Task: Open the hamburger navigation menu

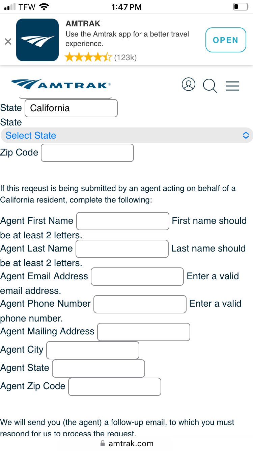Action: [232, 86]
